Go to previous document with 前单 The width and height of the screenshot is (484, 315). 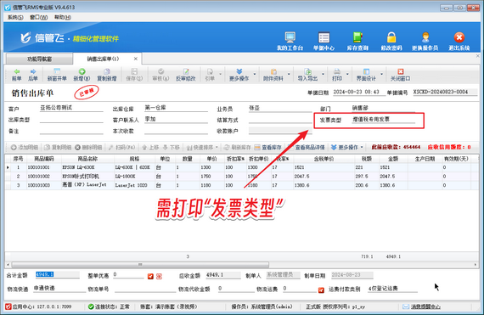click(x=16, y=75)
